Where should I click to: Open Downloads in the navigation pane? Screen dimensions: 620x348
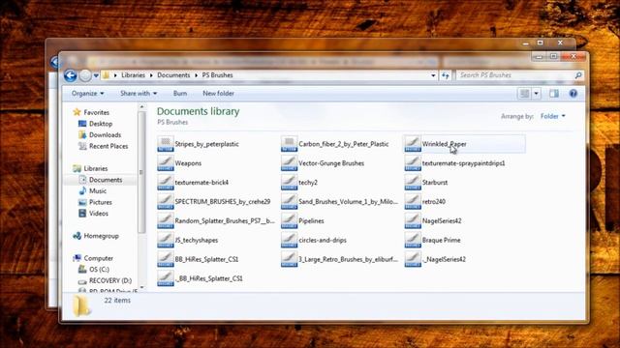tap(106, 135)
